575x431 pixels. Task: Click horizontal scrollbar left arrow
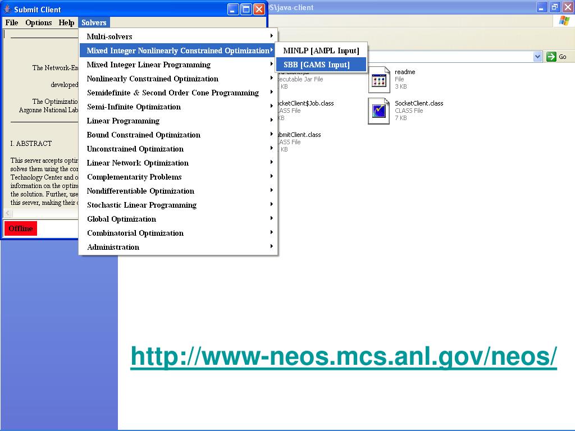tap(8, 213)
